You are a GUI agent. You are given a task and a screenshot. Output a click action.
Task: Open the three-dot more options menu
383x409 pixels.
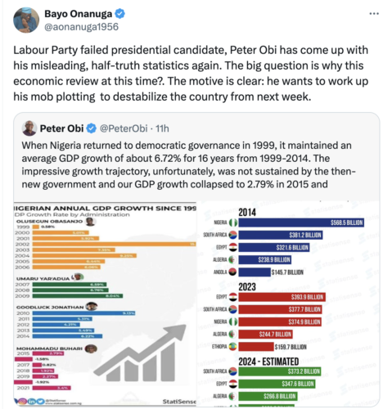374,13
